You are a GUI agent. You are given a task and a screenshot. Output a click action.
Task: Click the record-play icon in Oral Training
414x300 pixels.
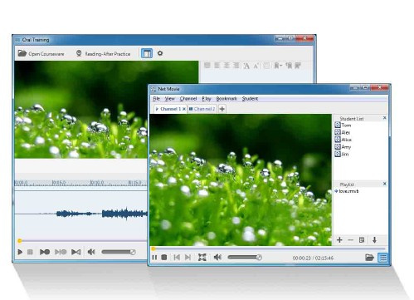[x=45, y=252]
